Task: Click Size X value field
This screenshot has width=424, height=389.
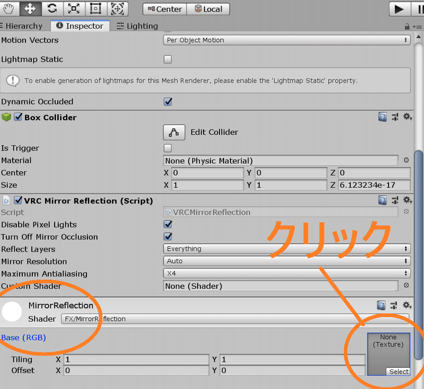Action: point(207,185)
